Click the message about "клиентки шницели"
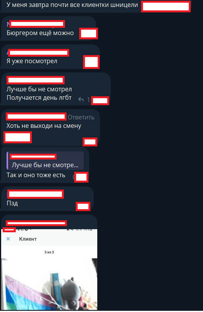Viewport: 203px width, 312px height. [72, 5]
